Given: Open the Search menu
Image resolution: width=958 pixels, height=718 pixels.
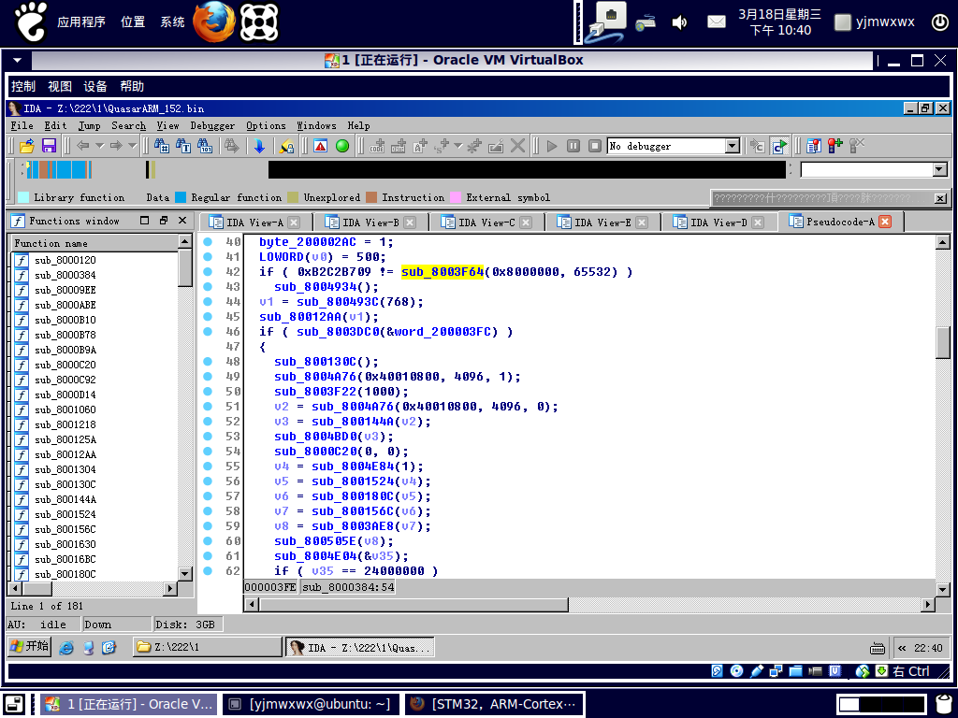Looking at the screenshot, I should pyautogui.click(x=128, y=126).
